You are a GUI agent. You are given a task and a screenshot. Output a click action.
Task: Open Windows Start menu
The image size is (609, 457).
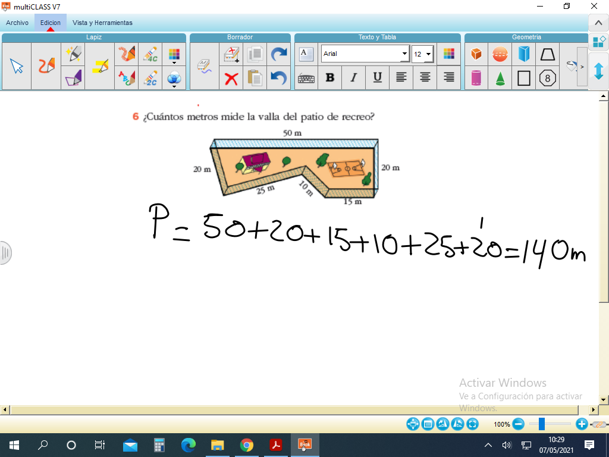(x=14, y=445)
